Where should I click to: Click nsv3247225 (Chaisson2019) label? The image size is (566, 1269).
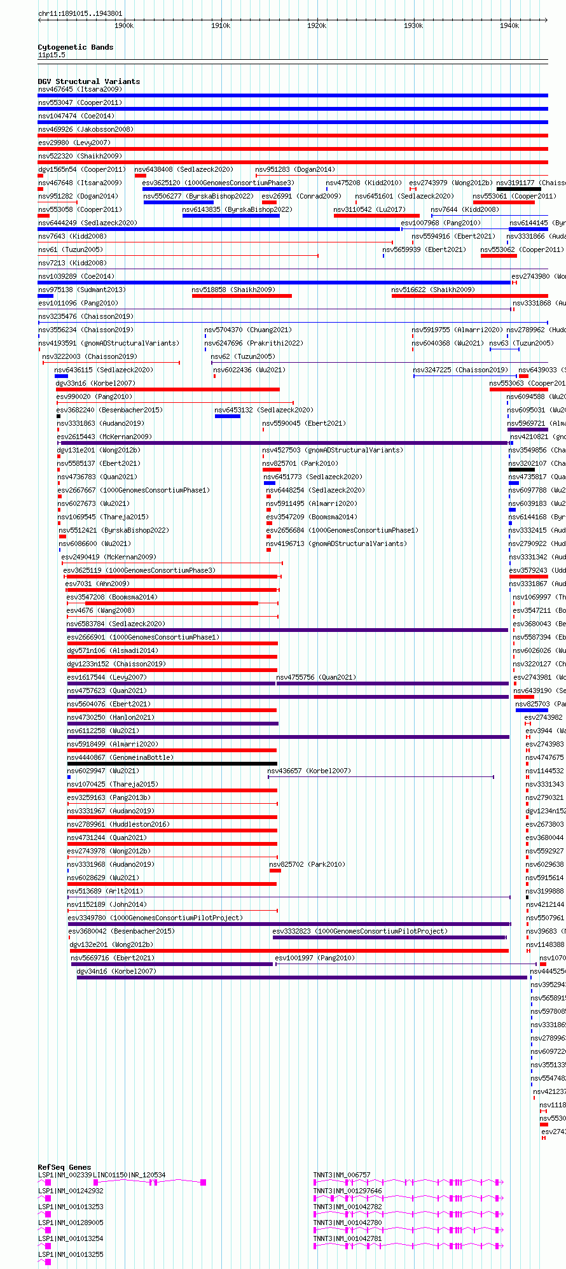coord(460,370)
